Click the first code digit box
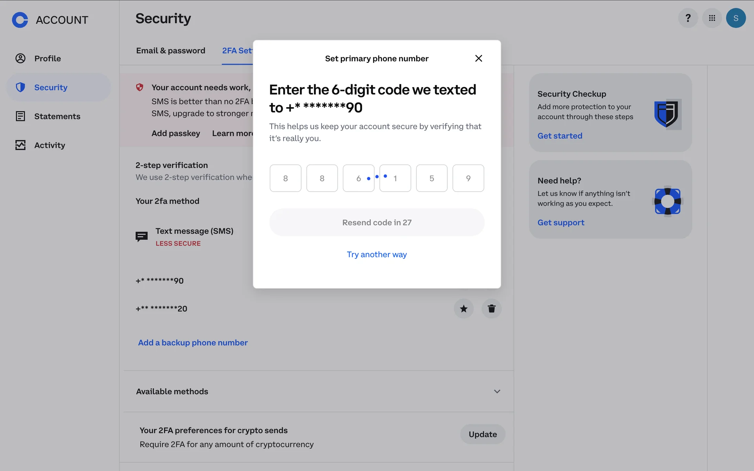 [x=285, y=178]
